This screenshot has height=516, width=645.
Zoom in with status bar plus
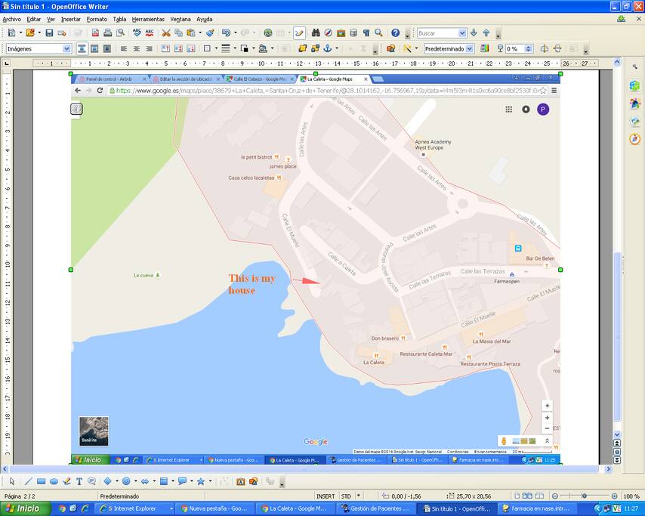point(614,496)
